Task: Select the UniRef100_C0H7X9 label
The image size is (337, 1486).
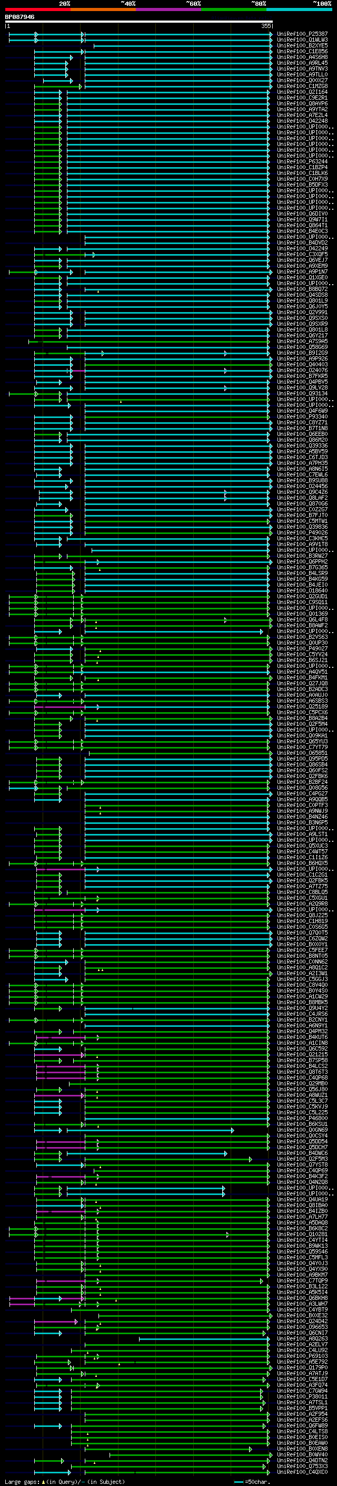Action: (302, 179)
